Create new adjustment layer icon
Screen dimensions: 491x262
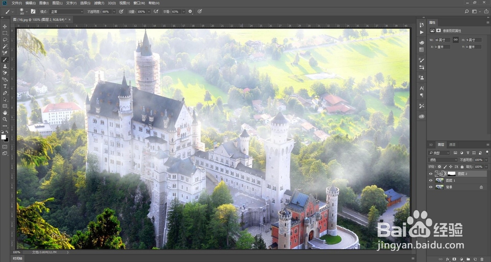point(461,259)
